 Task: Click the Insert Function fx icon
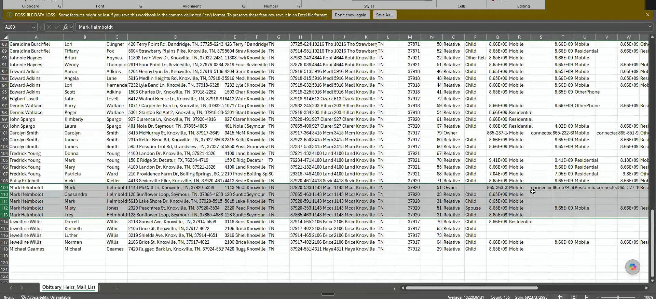click(65, 27)
